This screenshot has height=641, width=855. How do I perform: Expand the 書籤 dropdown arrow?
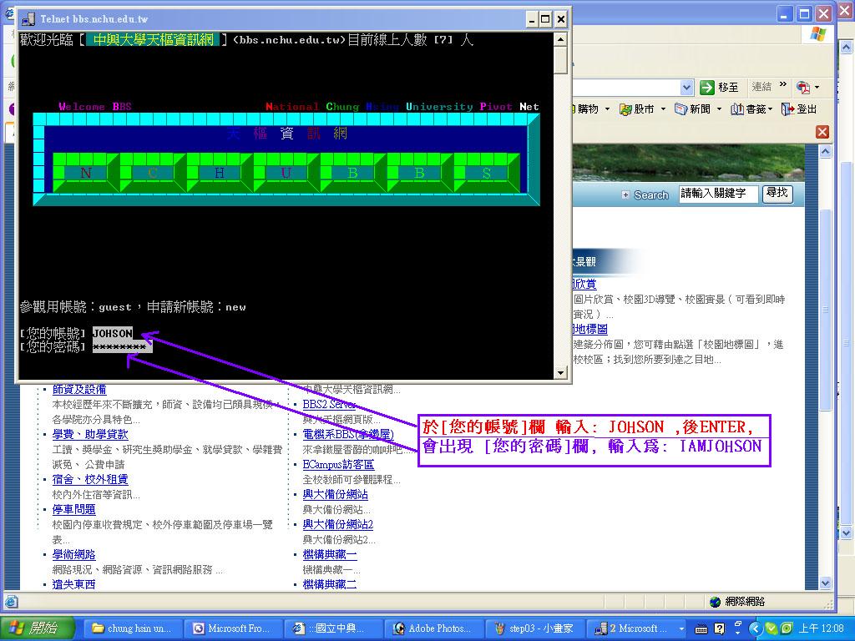(770, 109)
